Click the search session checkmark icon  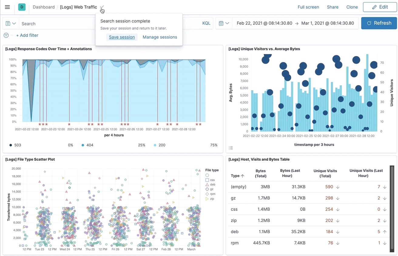coord(102,7)
